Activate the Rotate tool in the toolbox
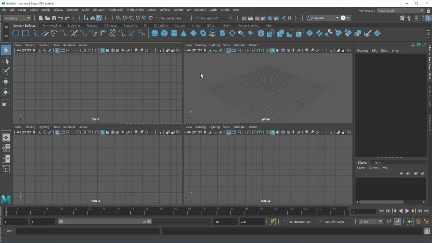This screenshot has width=432, height=243. click(x=6, y=92)
